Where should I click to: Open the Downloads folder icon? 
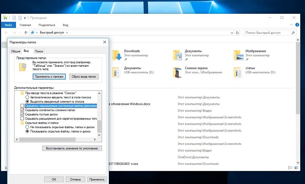coord(117,56)
